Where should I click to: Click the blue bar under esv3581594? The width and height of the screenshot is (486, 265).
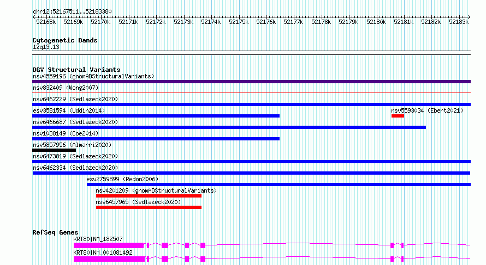point(156,116)
